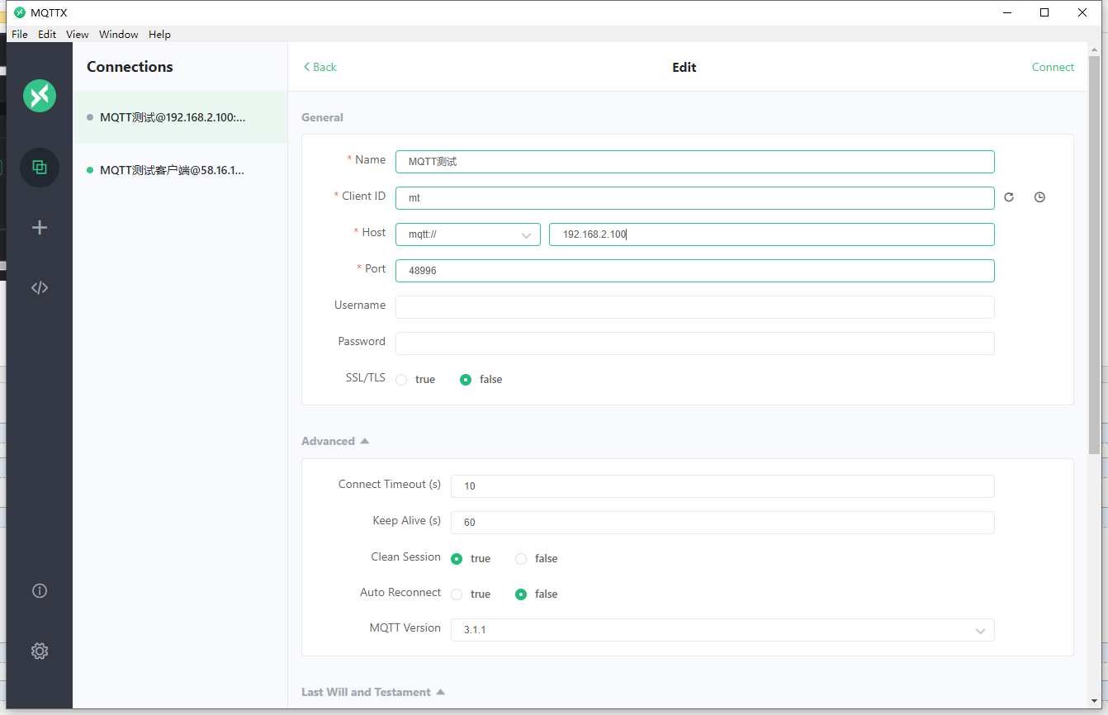Open the Edit menu

tap(47, 35)
